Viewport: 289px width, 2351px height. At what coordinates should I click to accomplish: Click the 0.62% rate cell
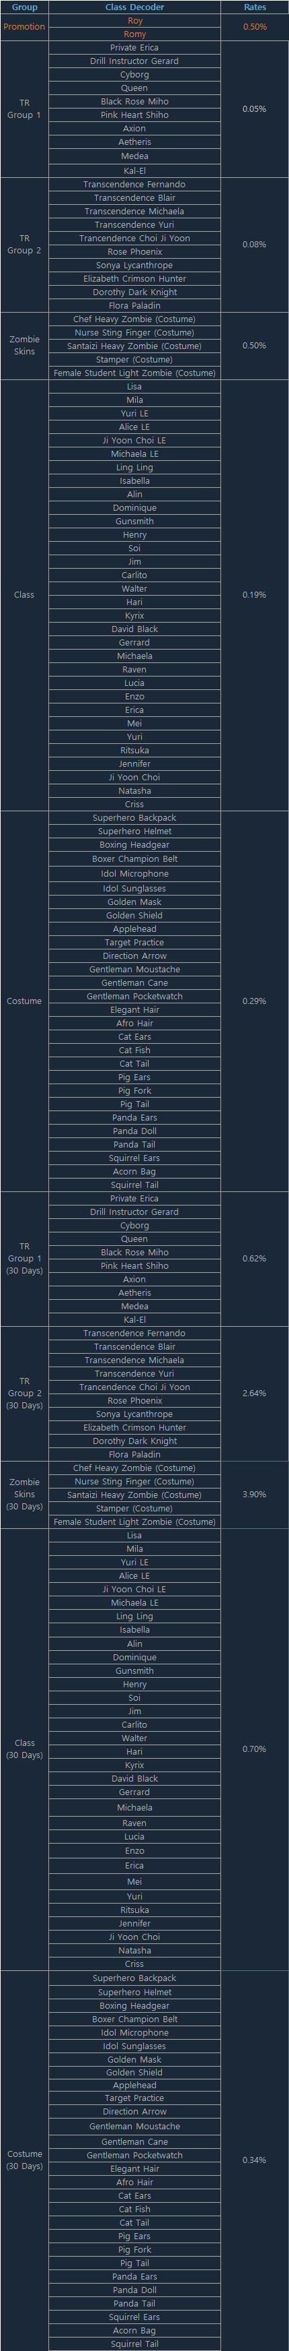tap(254, 1259)
